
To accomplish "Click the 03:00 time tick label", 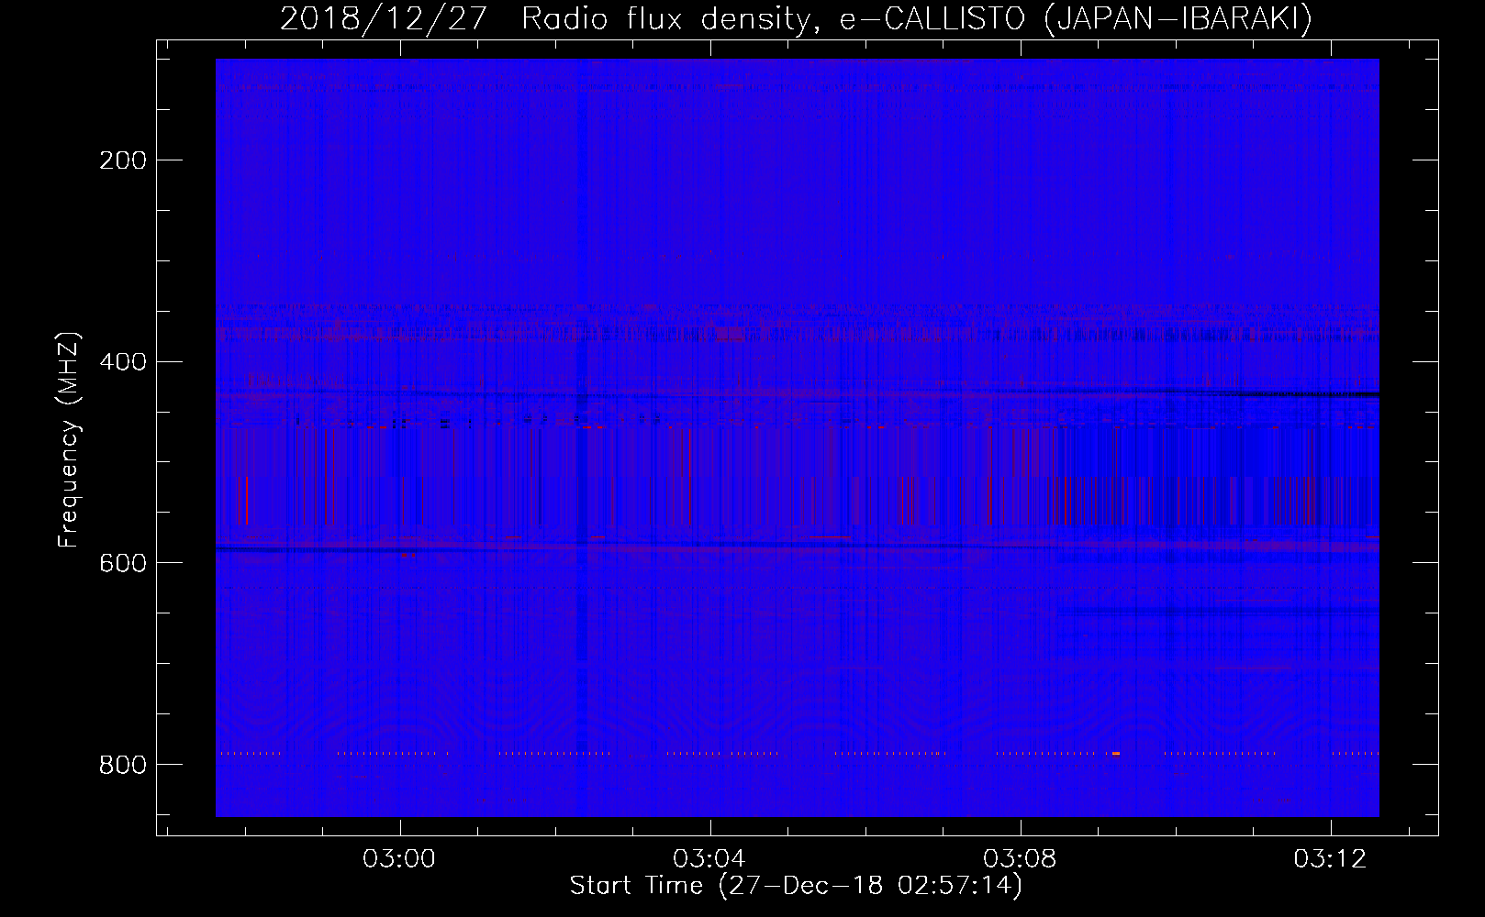I will [x=399, y=859].
